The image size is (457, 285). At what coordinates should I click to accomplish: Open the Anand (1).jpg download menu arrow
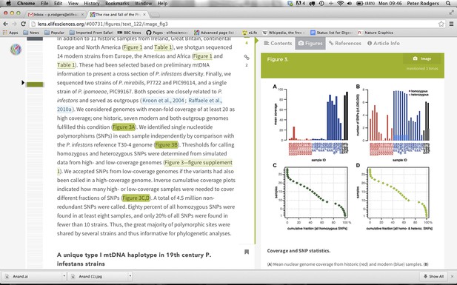pyautogui.click(x=130, y=276)
